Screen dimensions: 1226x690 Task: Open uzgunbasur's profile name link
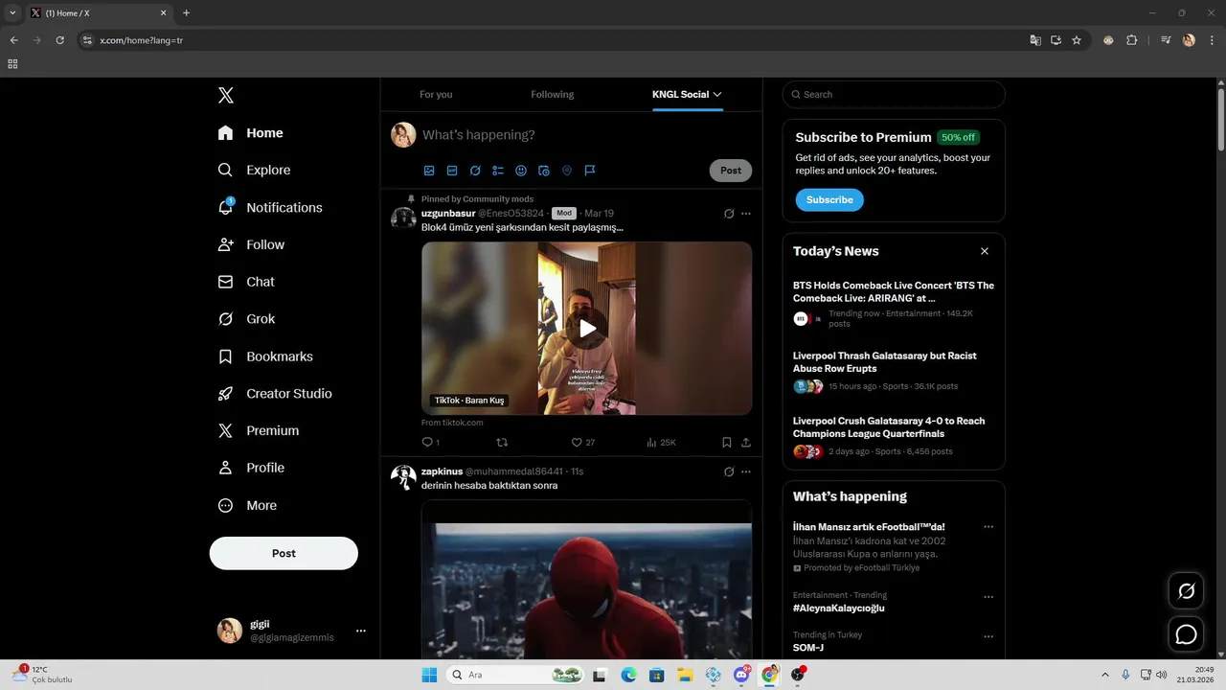point(448,214)
